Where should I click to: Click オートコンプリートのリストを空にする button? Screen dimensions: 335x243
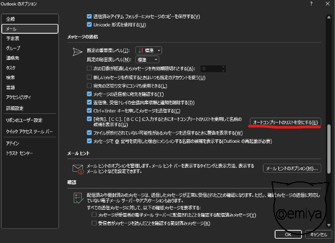coord(285,122)
